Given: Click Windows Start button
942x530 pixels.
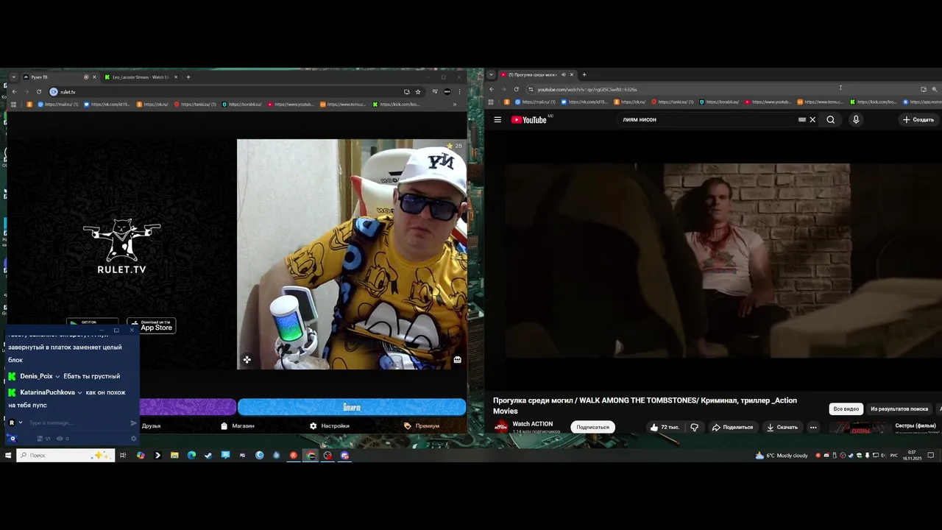Looking at the screenshot, I should [x=8, y=456].
